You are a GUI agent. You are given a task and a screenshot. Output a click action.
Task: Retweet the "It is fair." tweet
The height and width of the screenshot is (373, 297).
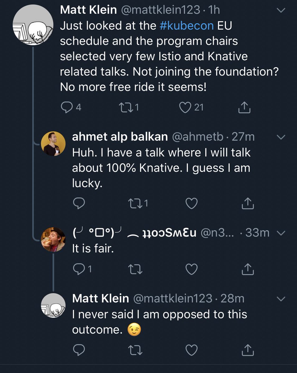tap(135, 269)
